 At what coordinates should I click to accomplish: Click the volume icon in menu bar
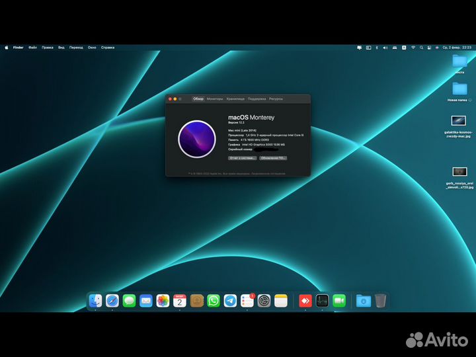(x=385, y=48)
